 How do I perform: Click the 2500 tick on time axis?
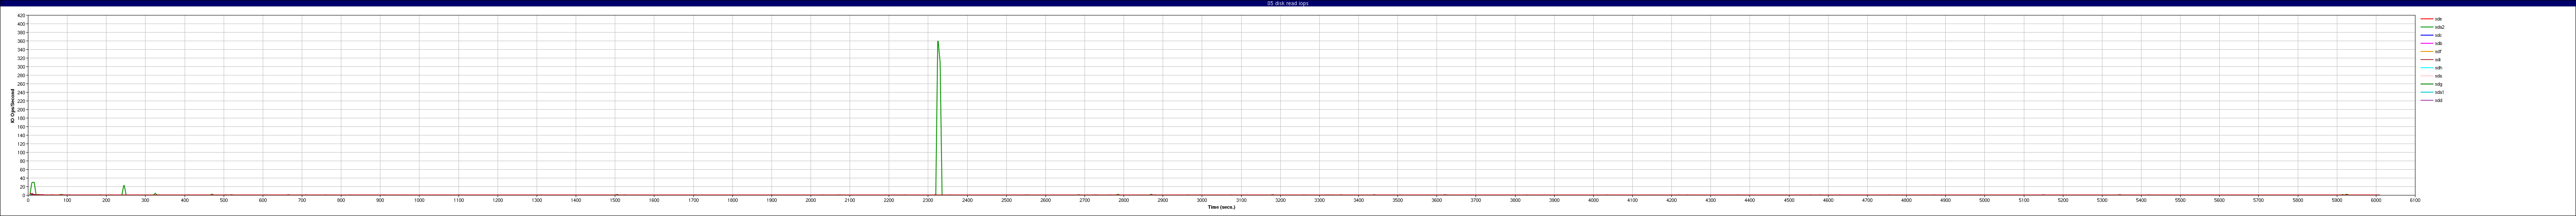pos(1006,200)
